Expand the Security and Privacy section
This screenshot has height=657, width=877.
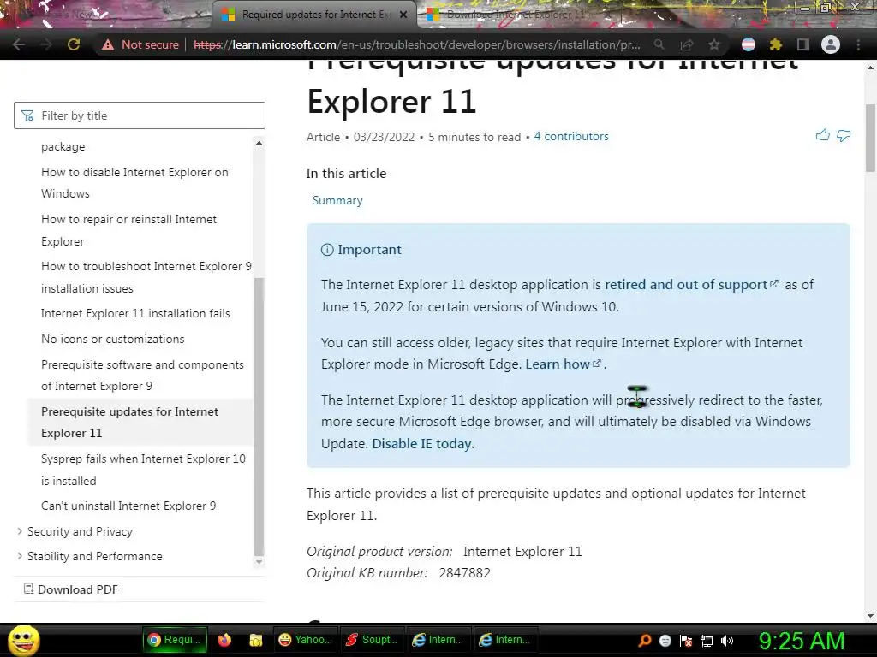[x=80, y=531]
